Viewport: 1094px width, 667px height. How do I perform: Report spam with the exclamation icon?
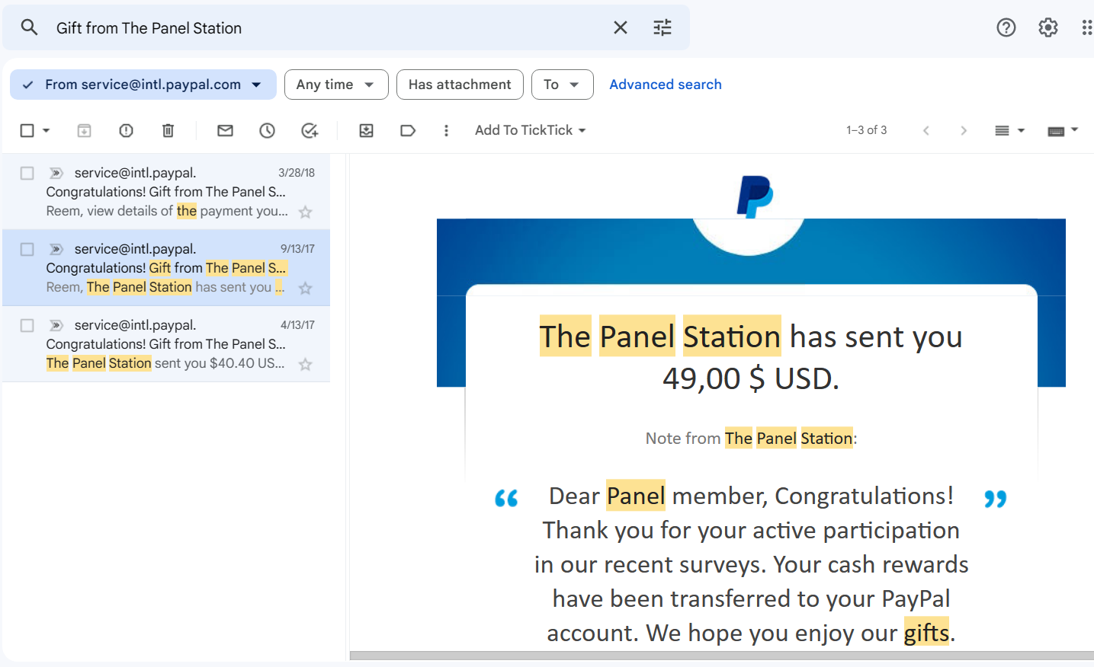126,130
